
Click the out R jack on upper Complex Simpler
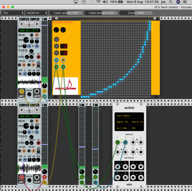(x=37, y=91)
